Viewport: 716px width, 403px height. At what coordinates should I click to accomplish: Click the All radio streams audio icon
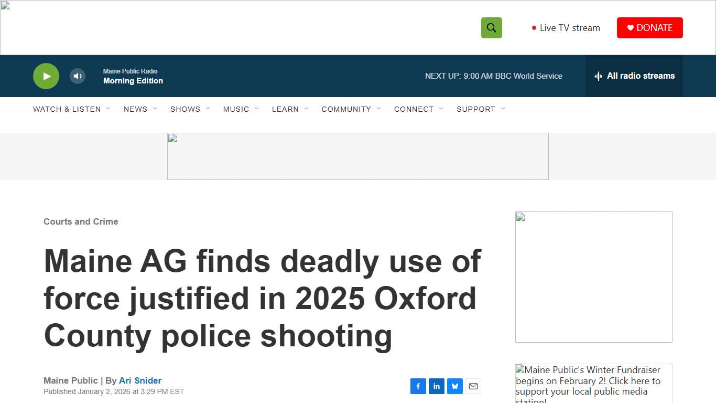tap(598, 76)
